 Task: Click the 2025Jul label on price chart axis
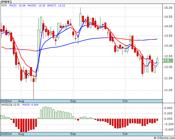pyautogui.click(x=6, y=101)
